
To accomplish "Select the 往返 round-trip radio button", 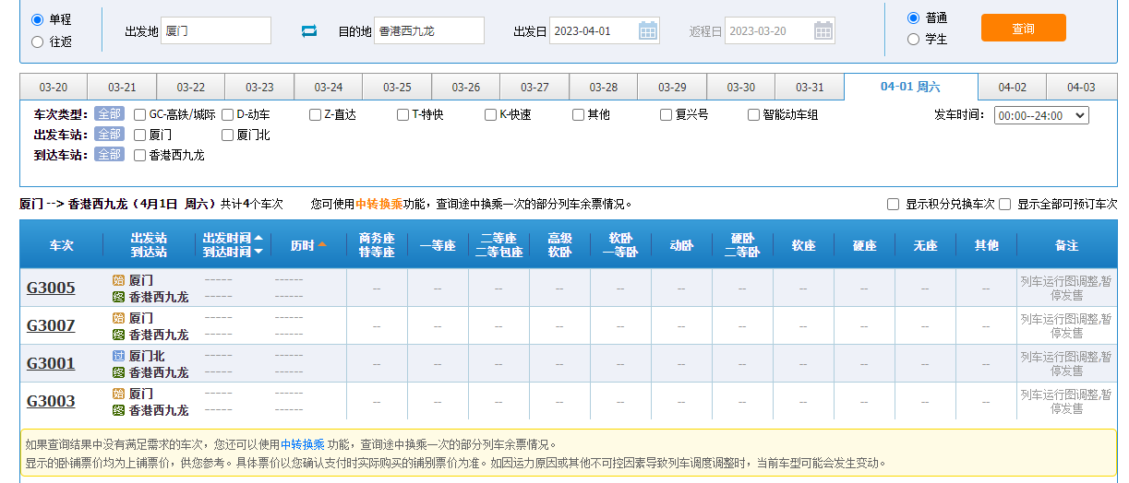I will click(x=37, y=41).
